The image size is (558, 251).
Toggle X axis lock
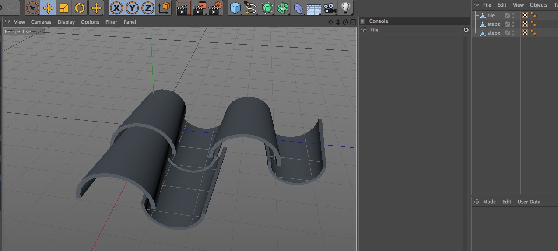(x=116, y=8)
